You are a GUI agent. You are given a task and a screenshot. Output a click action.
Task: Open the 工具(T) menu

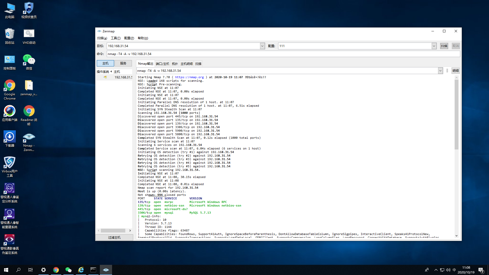pos(115,38)
